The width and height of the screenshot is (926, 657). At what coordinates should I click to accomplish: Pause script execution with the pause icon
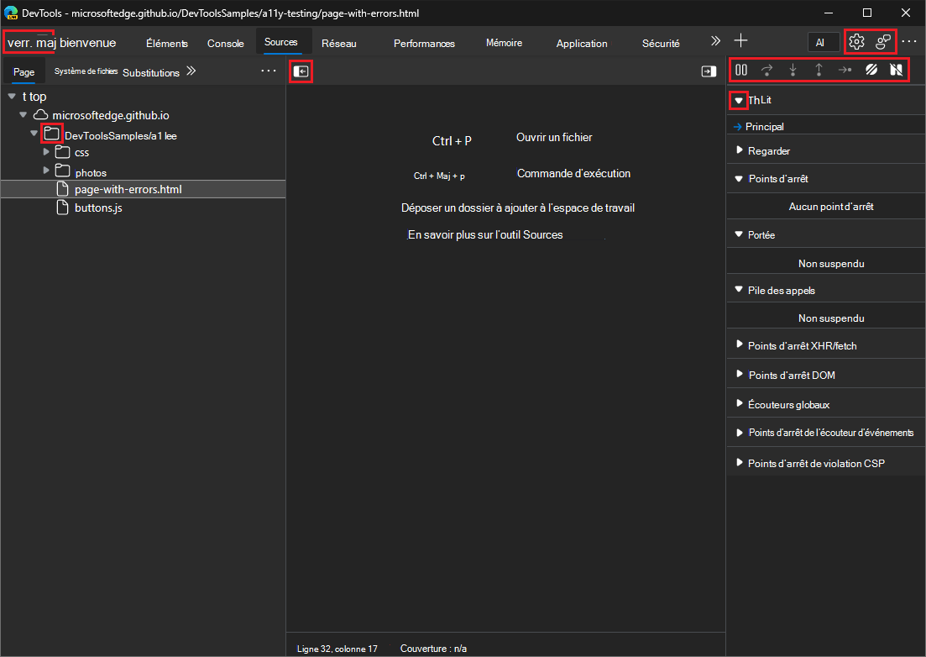point(741,70)
